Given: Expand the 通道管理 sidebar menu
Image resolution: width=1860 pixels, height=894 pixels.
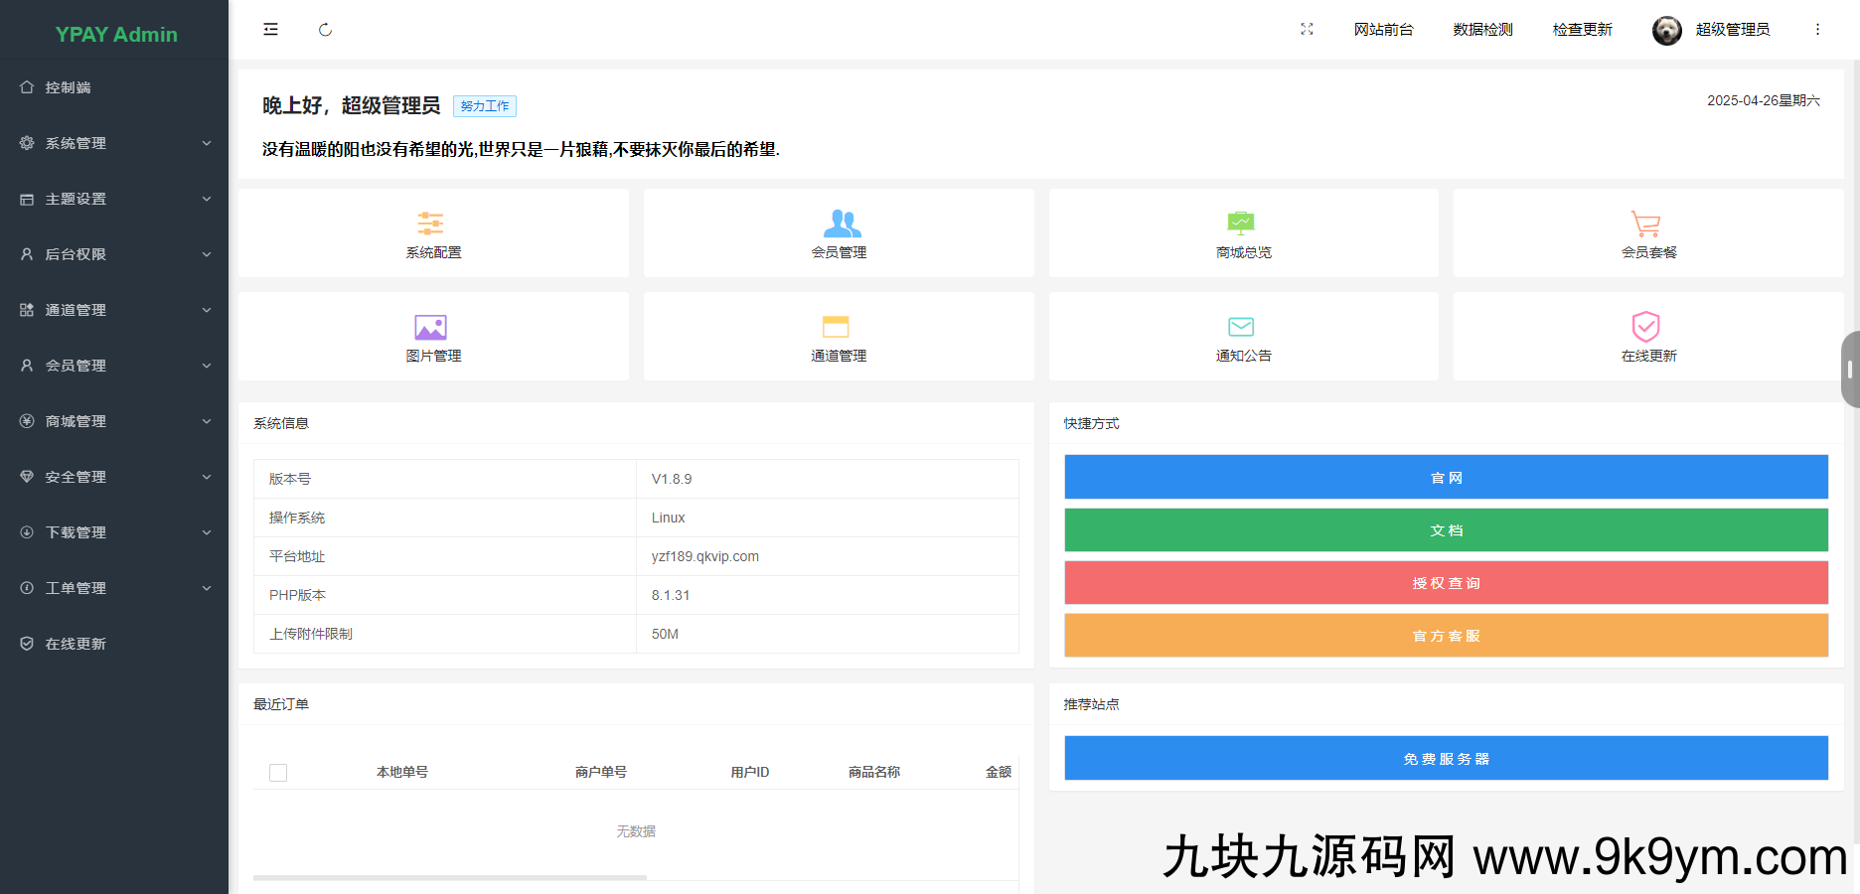Looking at the screenshot, I should [x=114, y=310].
